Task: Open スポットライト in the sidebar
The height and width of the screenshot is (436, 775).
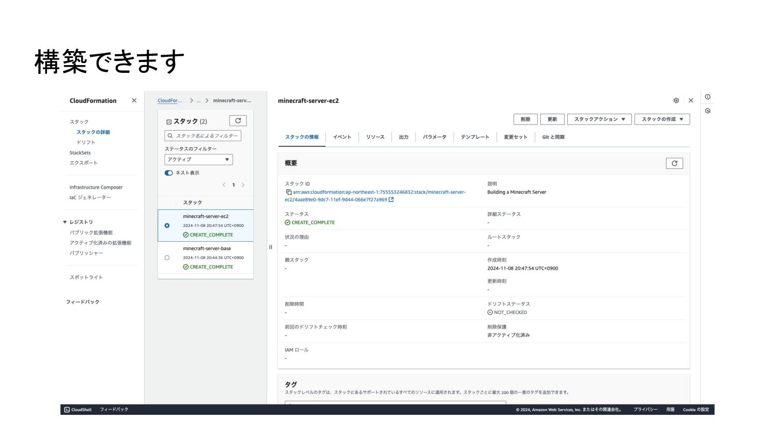Action: (86, 277)
